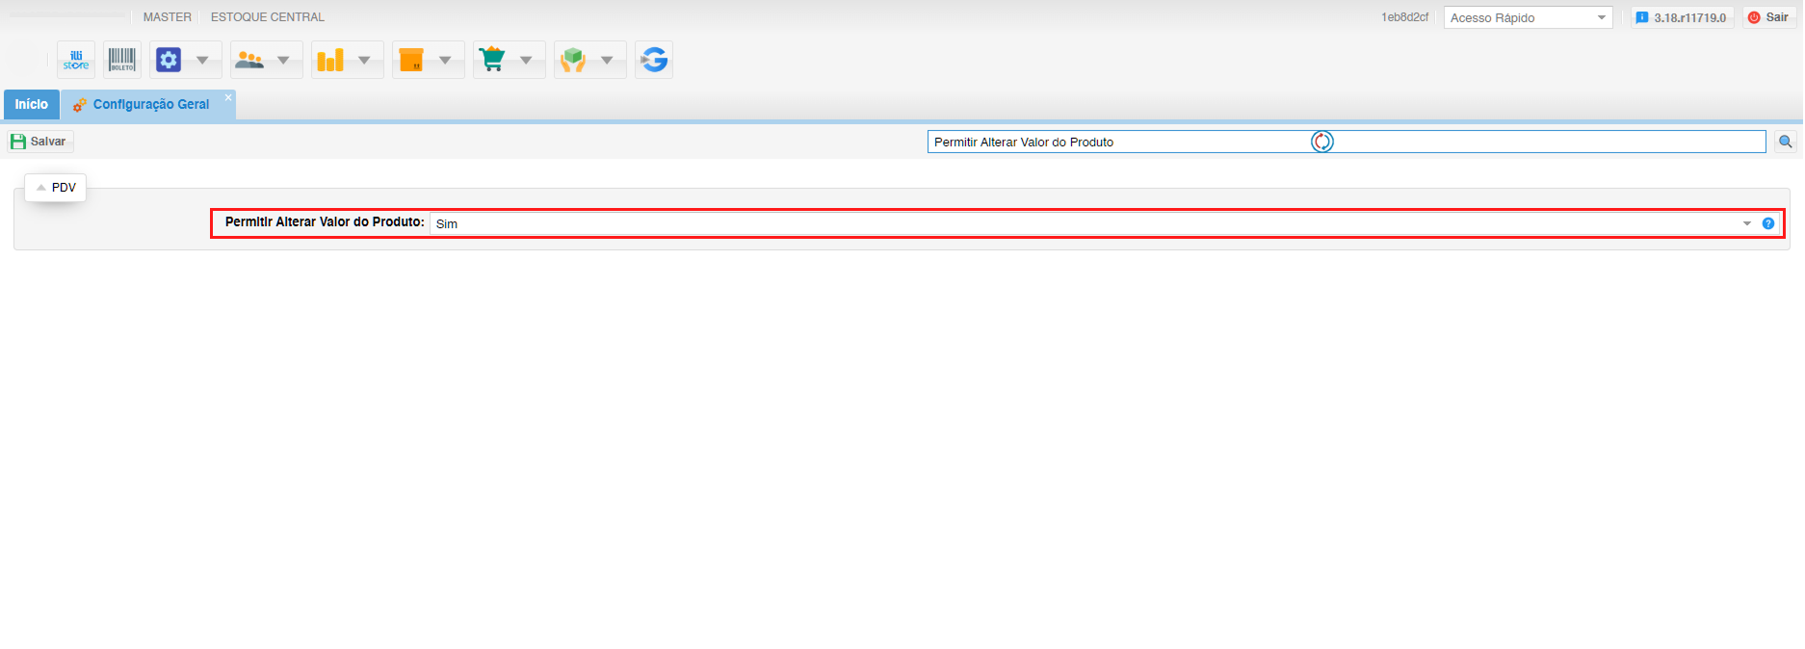Click the blue G refresh icon
This screenshot has height=649, width=1805.
tap(654, 60)
